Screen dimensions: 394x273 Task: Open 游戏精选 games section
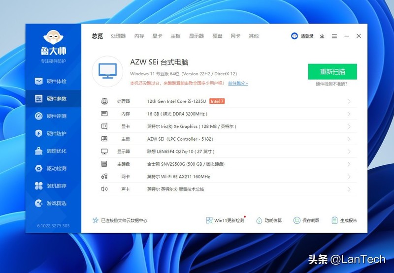point(53,203)
